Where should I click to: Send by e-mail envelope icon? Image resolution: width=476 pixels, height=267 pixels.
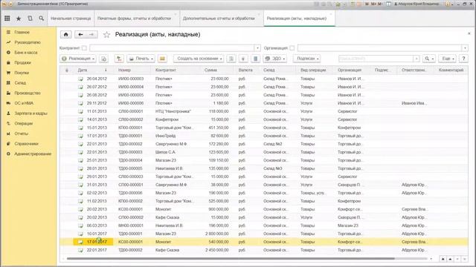pyautogui.click(x=162, y=59)
